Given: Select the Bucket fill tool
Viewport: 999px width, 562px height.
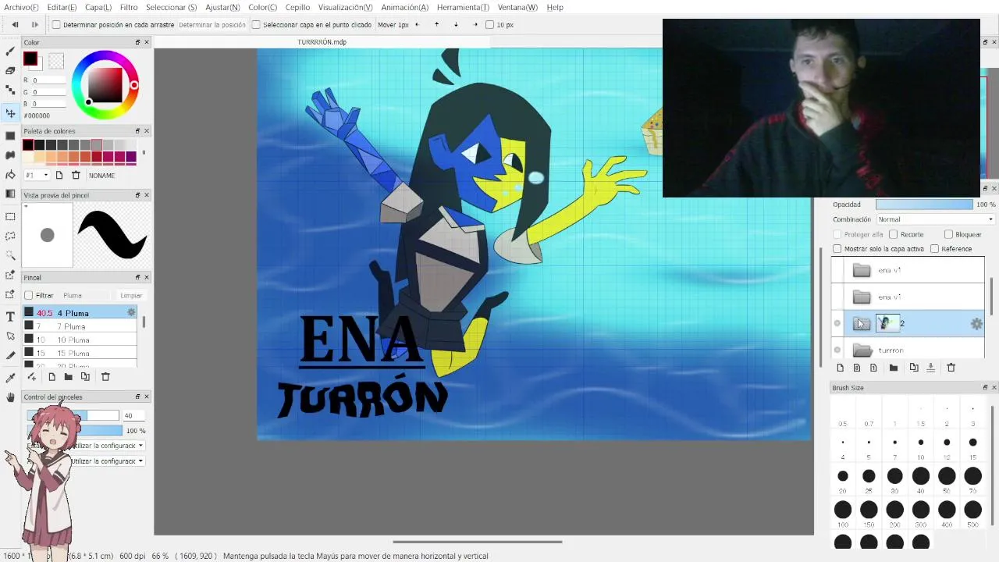Looking at the screenshot, I should [x=10, y=155].
